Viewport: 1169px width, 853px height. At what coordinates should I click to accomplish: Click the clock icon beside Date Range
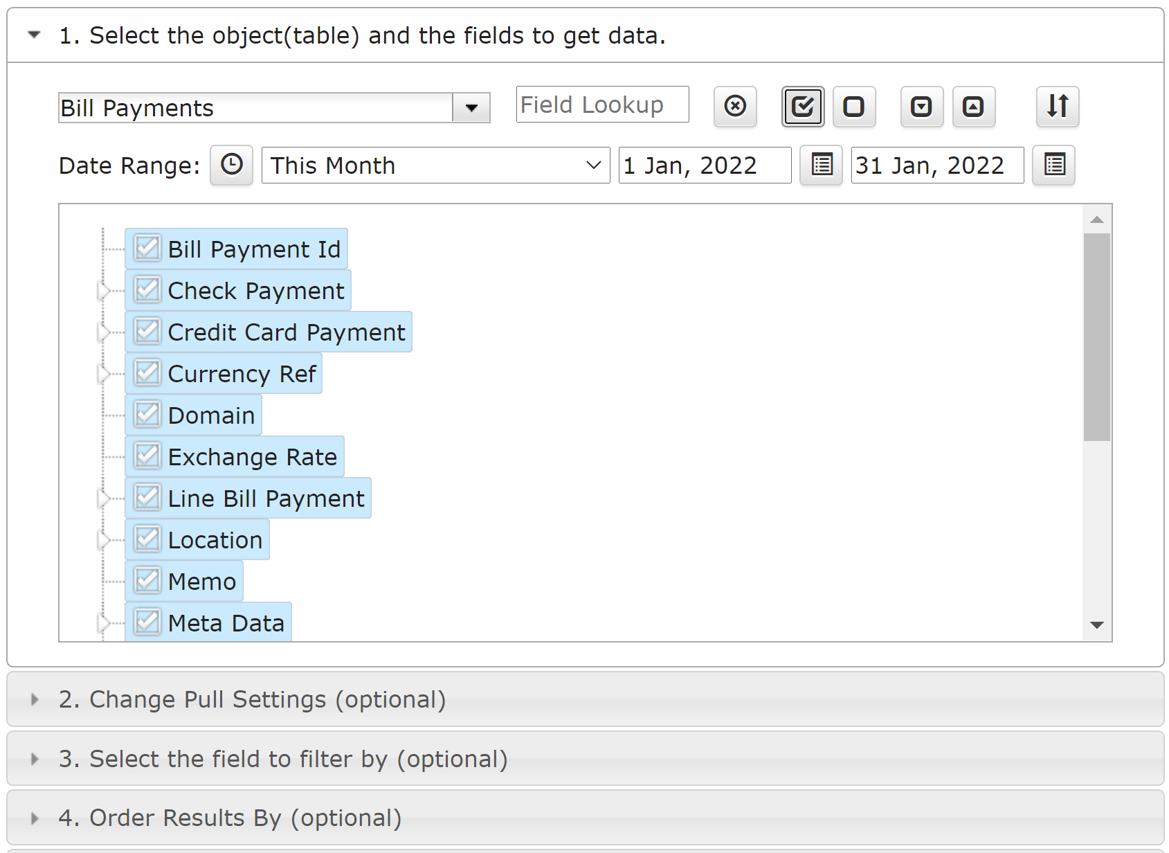pos(232,165)
